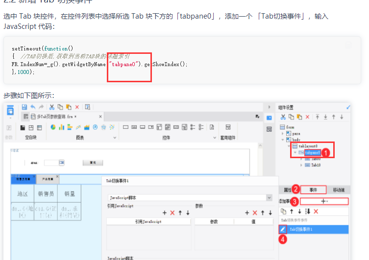Close the 多Tab页参数查询.frm tab
369x260 pixels.
tap(100, 117)
